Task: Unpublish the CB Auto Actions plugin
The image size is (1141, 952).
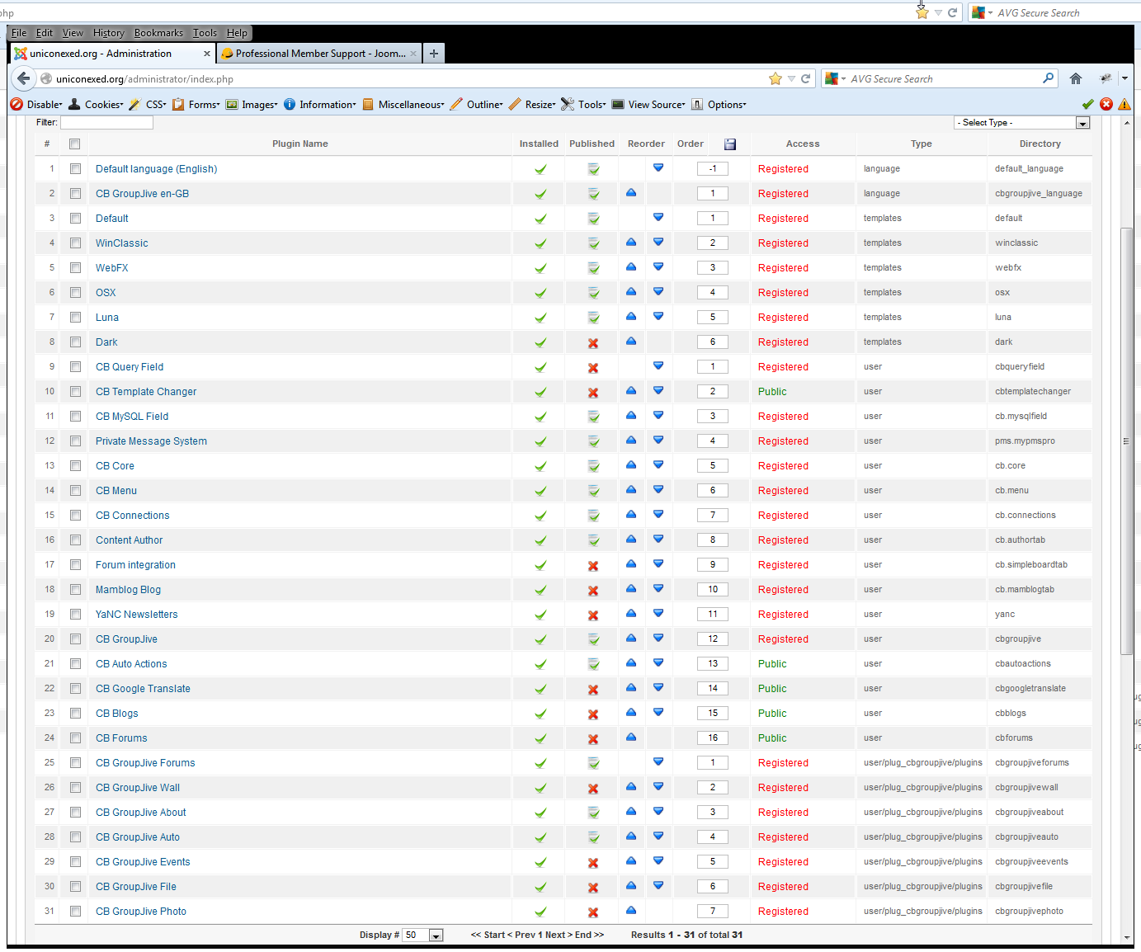Action: pyautogui.click(x=593, y=664)
